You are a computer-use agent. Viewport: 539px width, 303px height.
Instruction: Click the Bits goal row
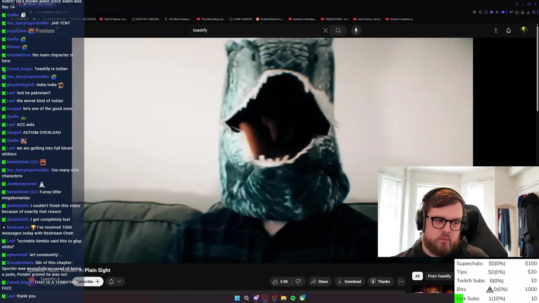pos(497,290)
